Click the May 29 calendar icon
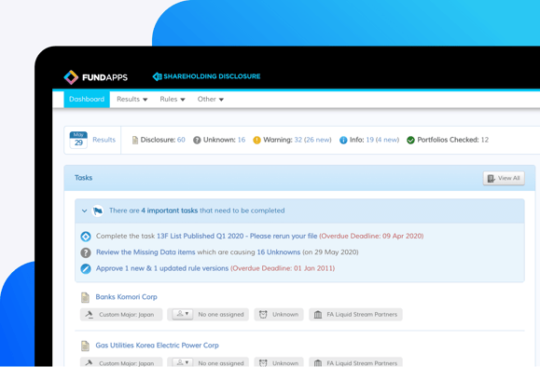540x367 pixels. 78,140
